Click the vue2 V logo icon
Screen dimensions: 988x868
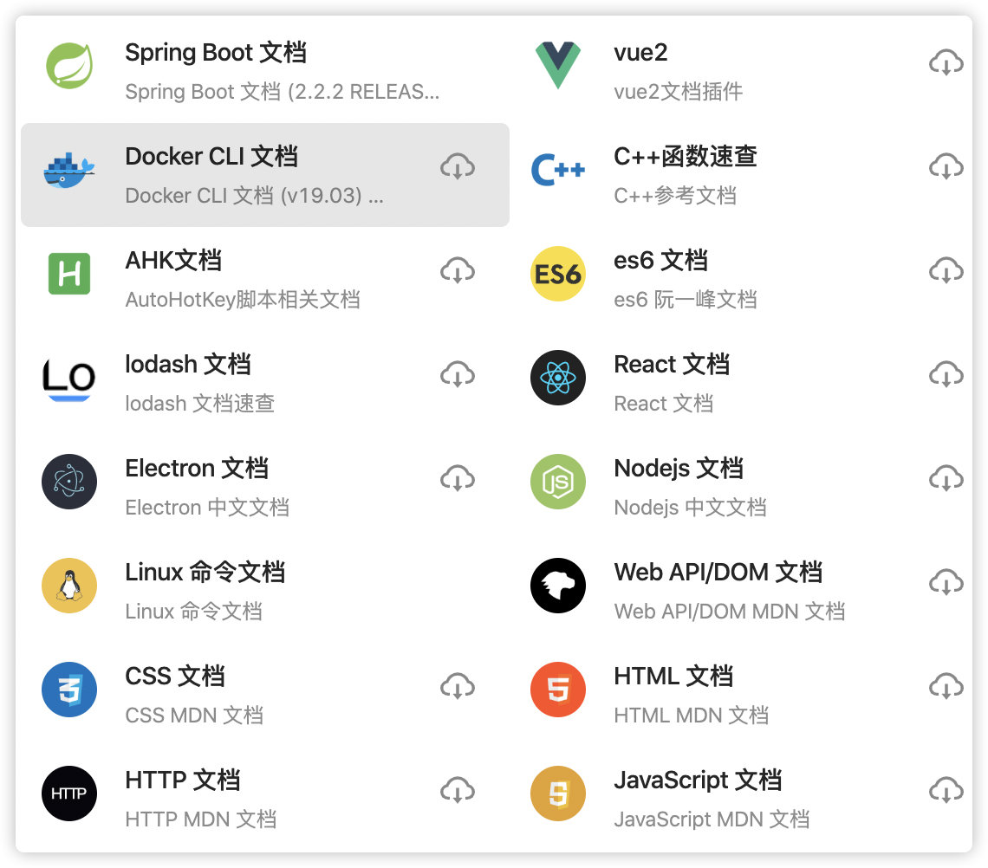click(x=558, y=66)
